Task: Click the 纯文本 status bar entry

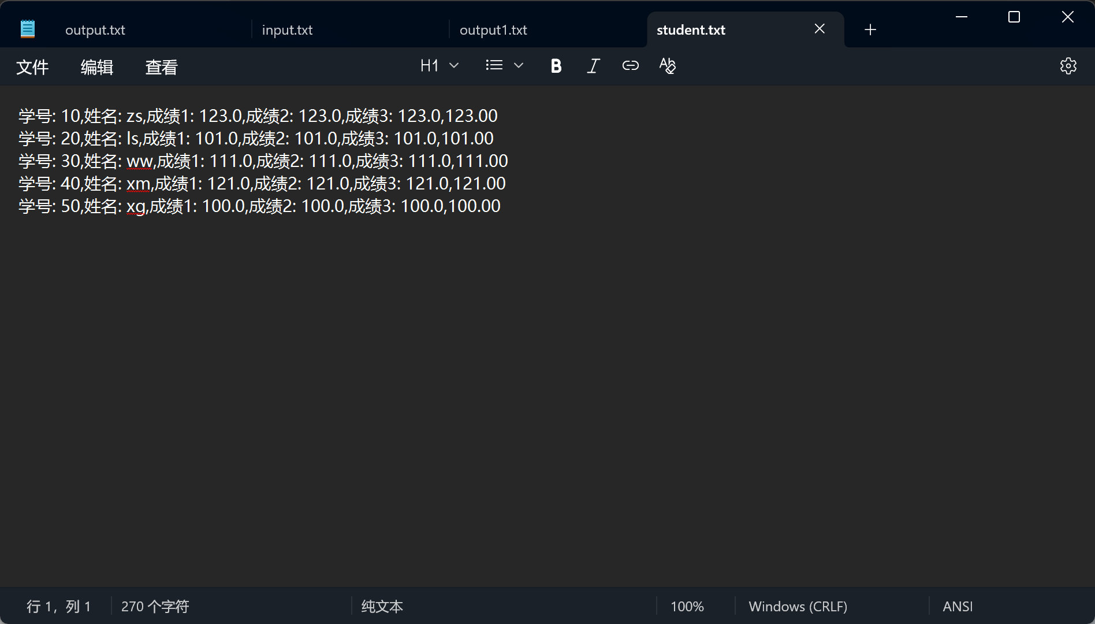Action: (x=382, y=607)
